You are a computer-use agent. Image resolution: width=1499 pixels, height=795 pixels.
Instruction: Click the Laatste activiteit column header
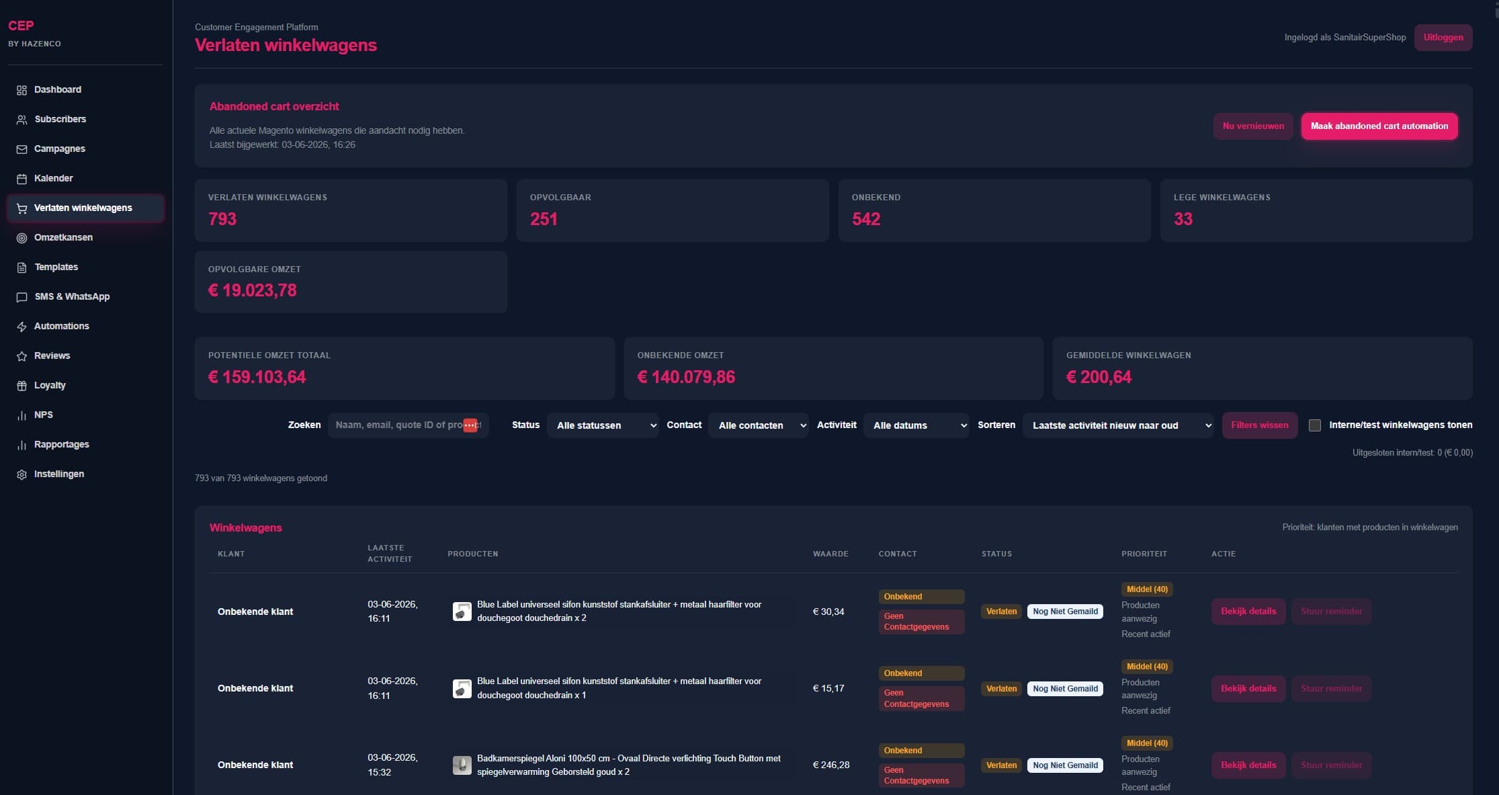click(390, 554)
